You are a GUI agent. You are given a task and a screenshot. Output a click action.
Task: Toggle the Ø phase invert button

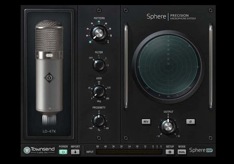(x=190, y=121)
